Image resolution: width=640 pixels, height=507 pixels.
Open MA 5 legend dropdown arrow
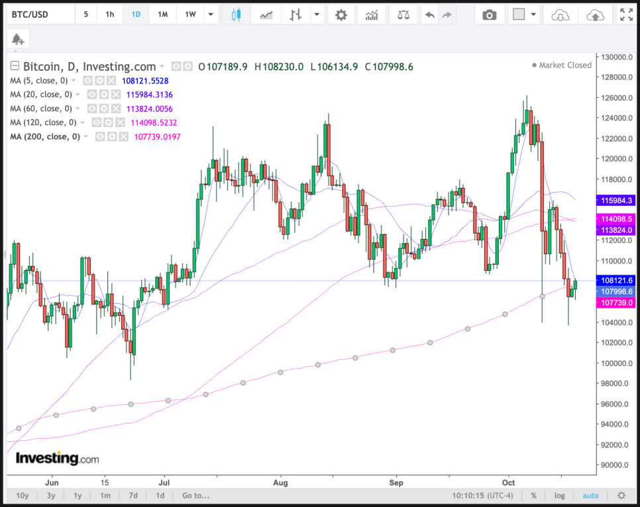coord(74,81)
